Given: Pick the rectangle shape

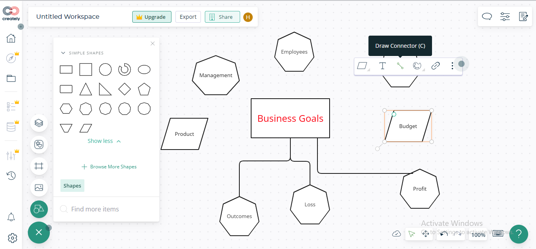Looking at the screenshot, I should point(66,70).
